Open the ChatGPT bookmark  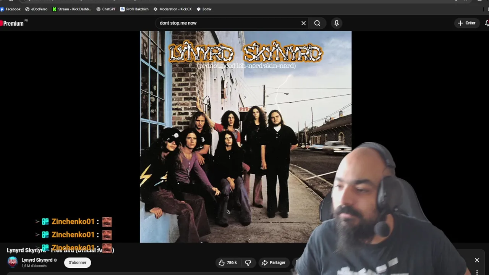coord(106,9)
